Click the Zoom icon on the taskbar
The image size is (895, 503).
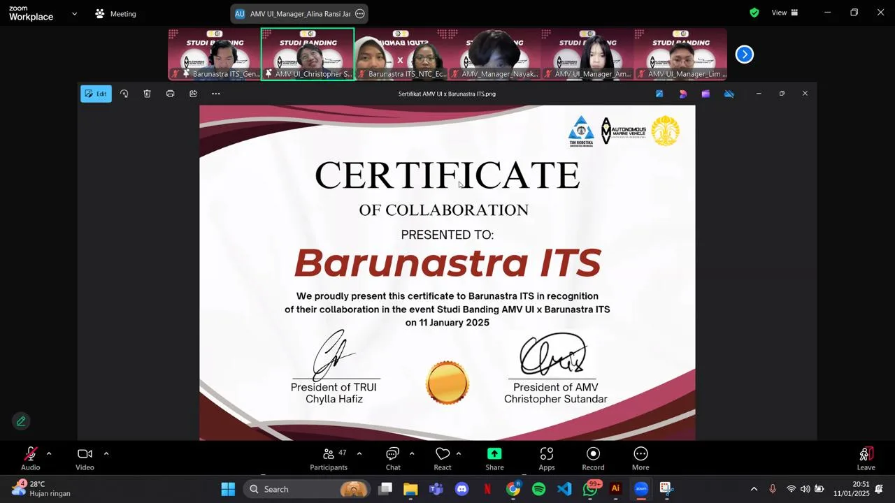coord(641,489)
